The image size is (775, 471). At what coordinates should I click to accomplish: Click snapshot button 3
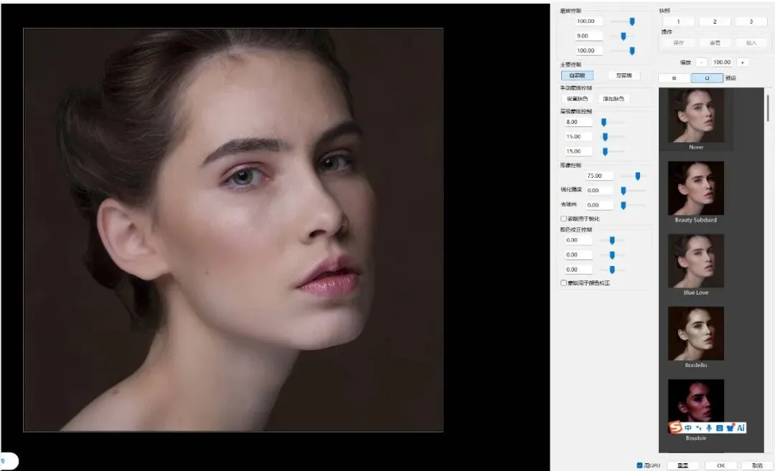click(751, 22)
